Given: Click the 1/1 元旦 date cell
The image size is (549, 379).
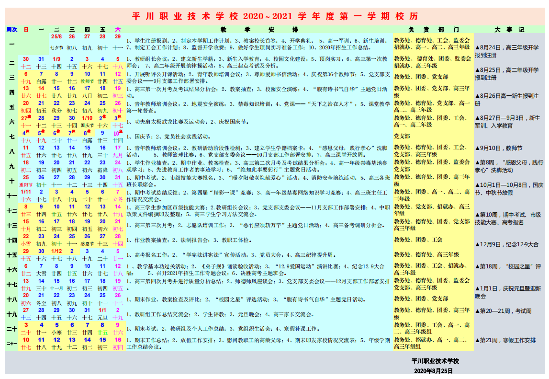Looking at the screenshot, I should (x=102, y=310).
